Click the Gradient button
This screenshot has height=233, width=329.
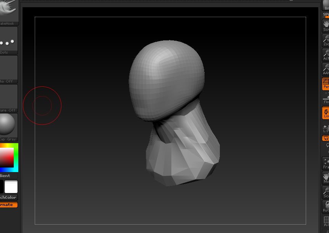tap(8, 176)
